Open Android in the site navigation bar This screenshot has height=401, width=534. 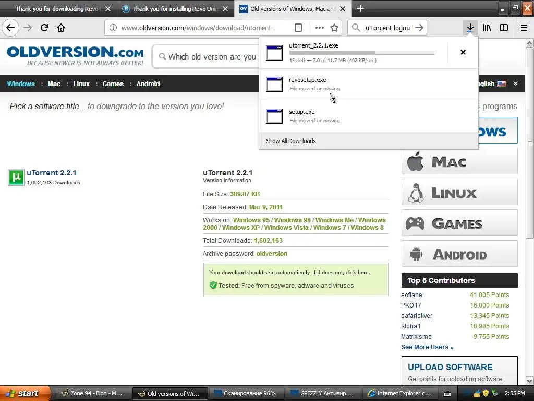click(148, 84)
